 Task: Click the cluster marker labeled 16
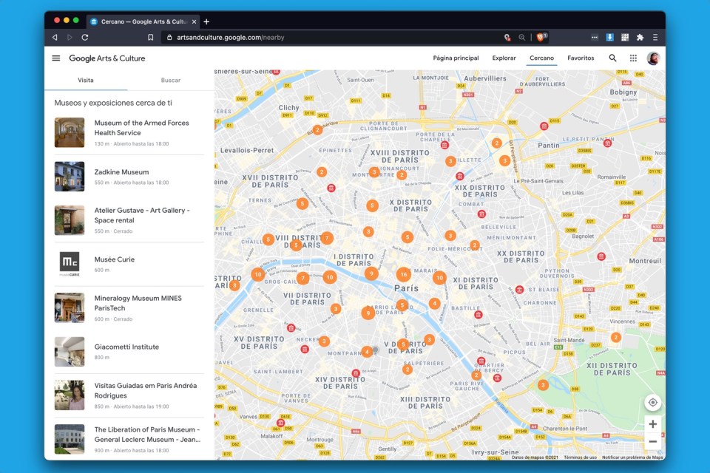pyautogui.click(x=403, y=274)
